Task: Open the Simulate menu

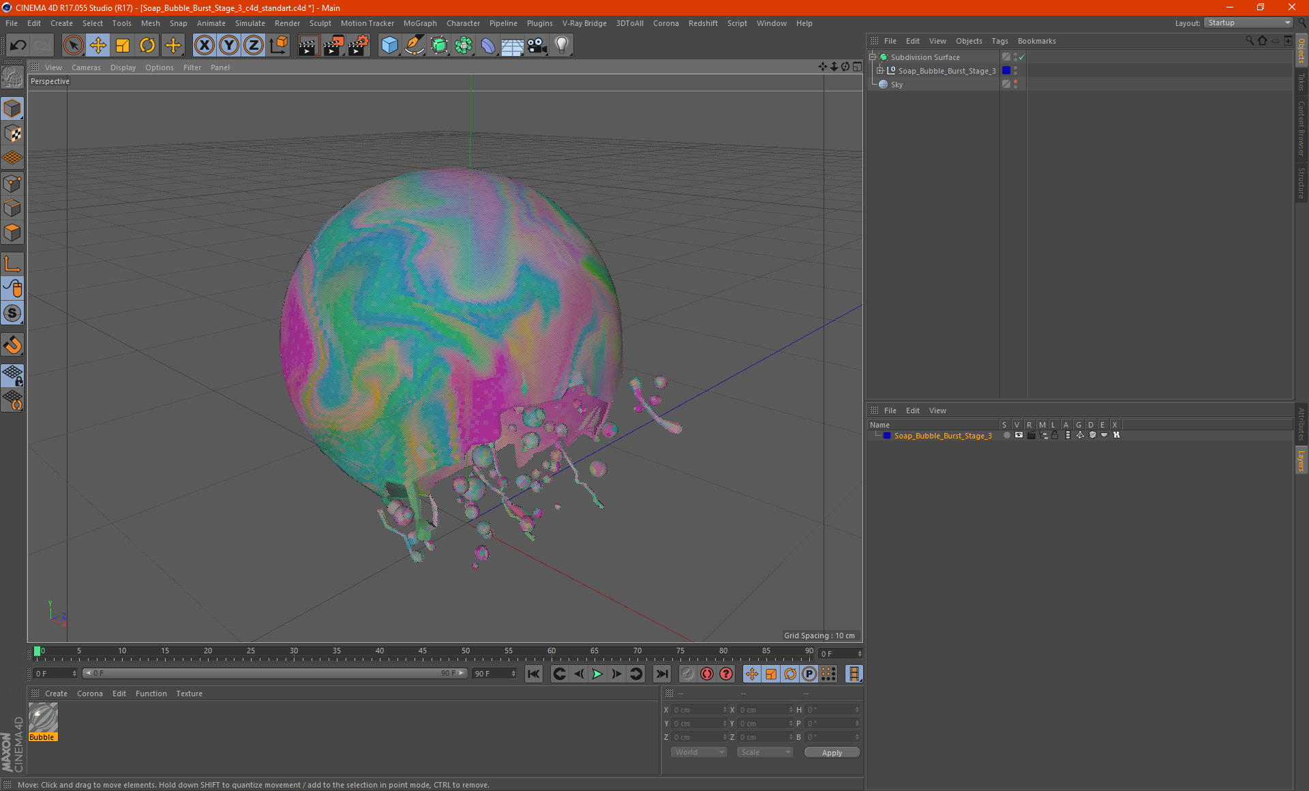Action: click(250, 23)
